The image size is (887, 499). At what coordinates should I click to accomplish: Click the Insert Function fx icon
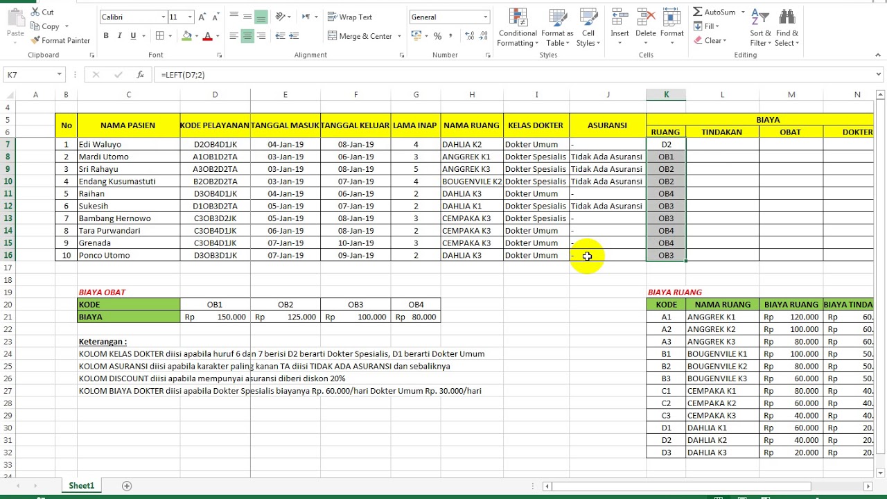pos(140,74)
